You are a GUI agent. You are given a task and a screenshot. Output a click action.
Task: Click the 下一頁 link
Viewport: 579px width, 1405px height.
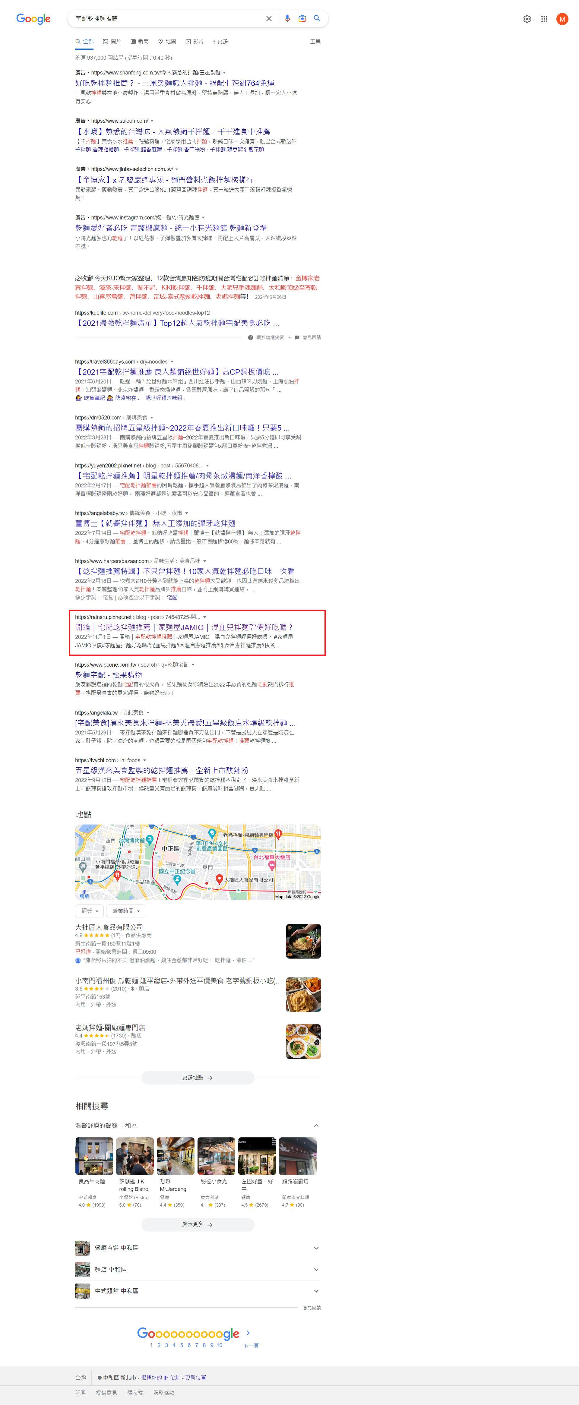point(251,1346)
